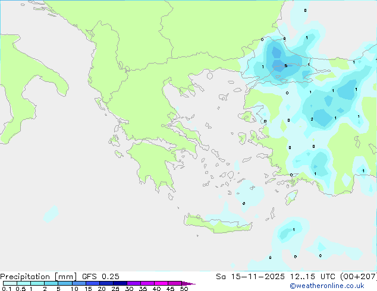The width and height of the screenshot is (377, 291).
Task: Click the 40–45 mm magenta legend swatch
Action: (x=161, y=283)
